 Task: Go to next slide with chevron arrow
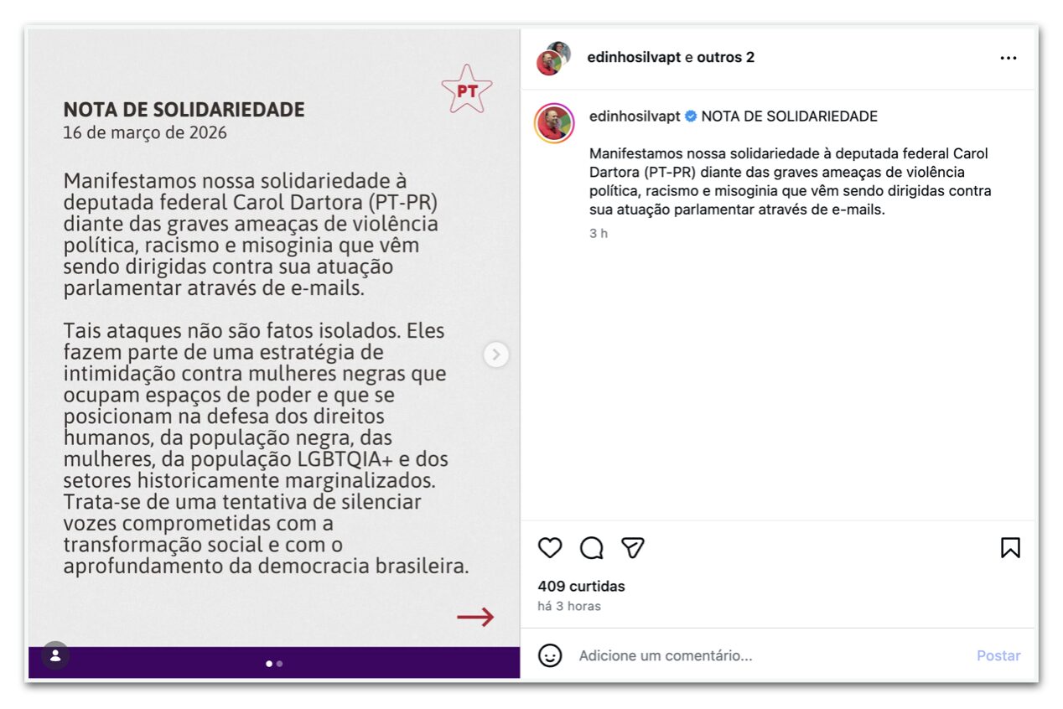pos(496,354)
